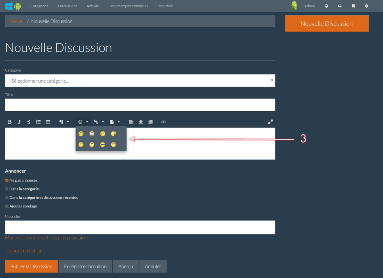Toggle bold formatting in the editor
This screenshot has width=383, height=278.
[10, 122]
